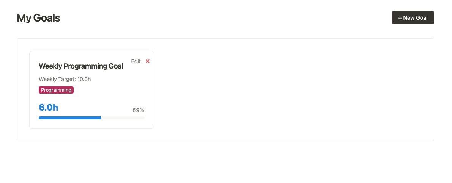Edit the Weekly Programming Goal
Screen dimensions: 452x183
coord(135,61)
